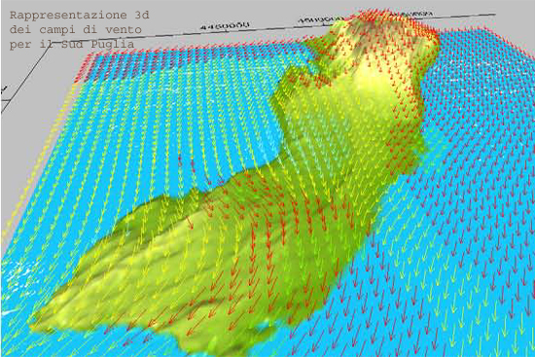Image resolution: width=535 pixels, height=357 pixels.
Task: Select the "dei campi di vento" text line
Action: pyautogui.click(x=76, y=30)
